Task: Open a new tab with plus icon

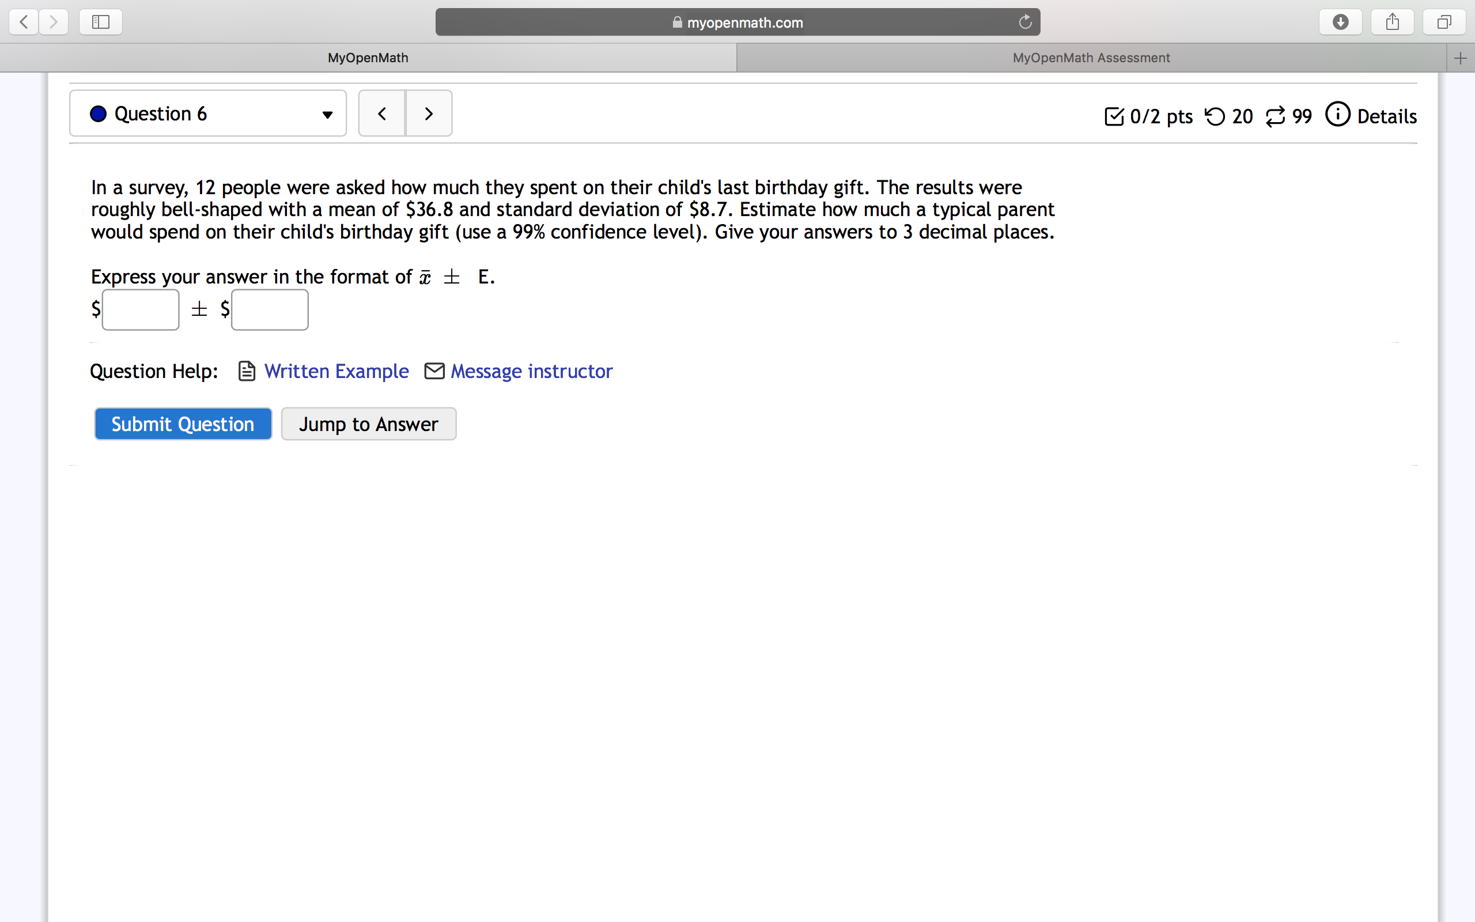Action: coord(1461,58)
